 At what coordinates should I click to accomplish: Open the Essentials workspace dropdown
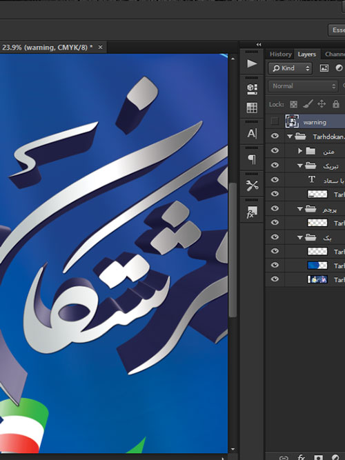pyautogui.click(x=337, y=30)
